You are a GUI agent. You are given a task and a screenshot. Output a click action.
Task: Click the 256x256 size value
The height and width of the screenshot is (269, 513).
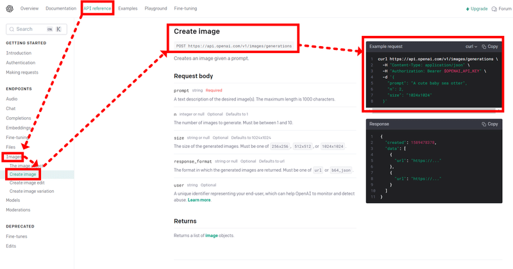280,147
